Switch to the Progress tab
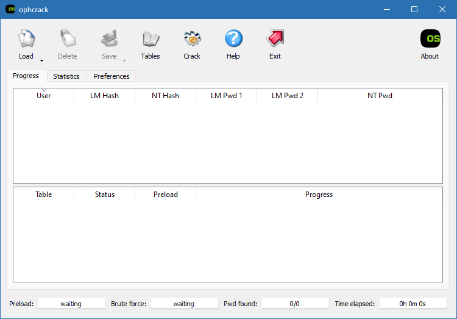Screen dimensions: 457x319 point(26,76)
